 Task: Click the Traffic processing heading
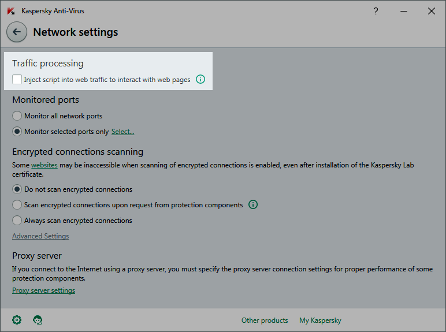(x=48, y=64)
